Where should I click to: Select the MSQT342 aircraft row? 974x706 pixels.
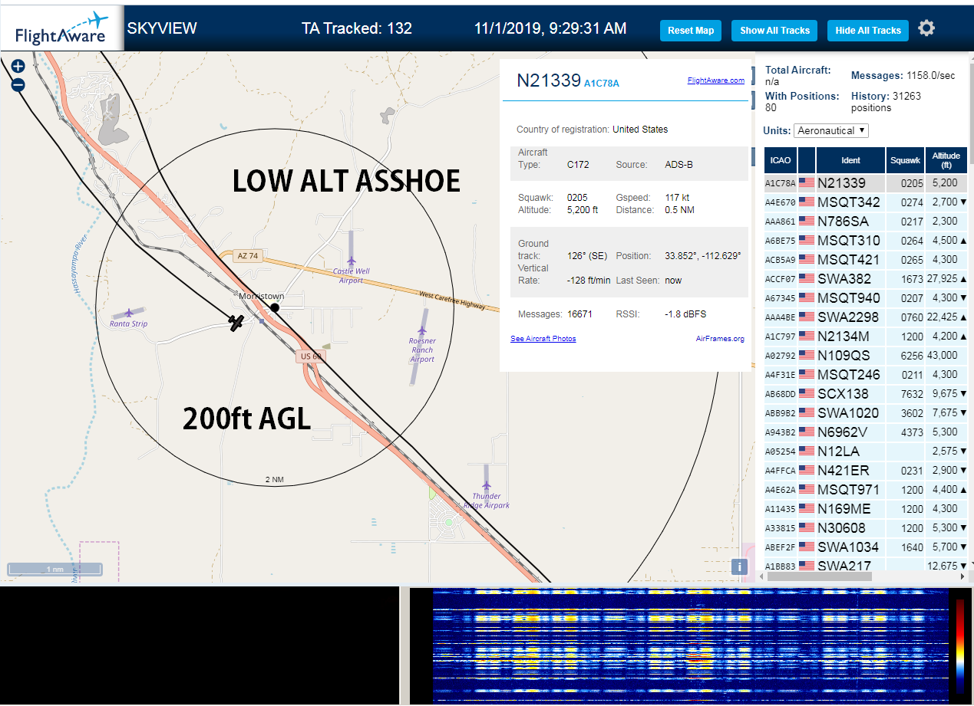click(866, 202)
